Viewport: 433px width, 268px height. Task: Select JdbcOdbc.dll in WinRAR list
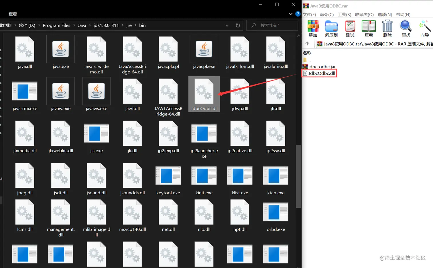pos(319,73)
